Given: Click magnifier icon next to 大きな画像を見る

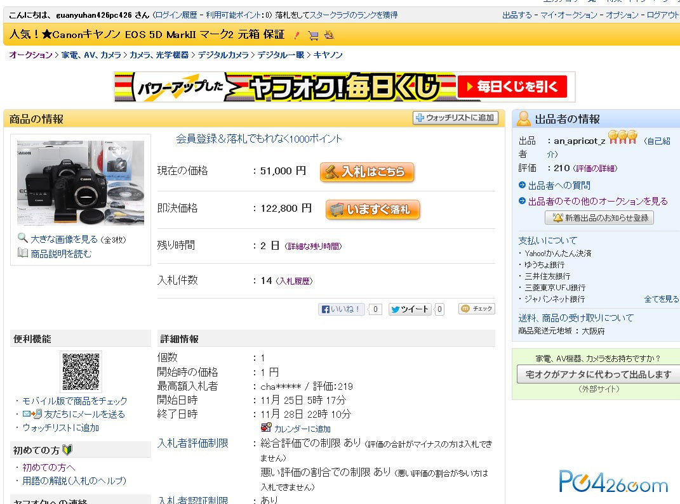Looking at the screenshot, I should point(23,238).
